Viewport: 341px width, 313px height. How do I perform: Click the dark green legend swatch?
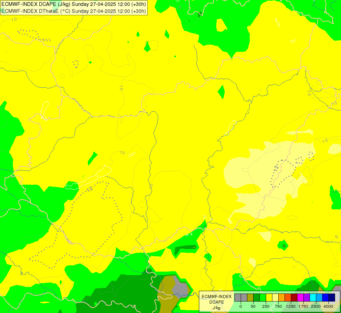(x=257, y=297)
